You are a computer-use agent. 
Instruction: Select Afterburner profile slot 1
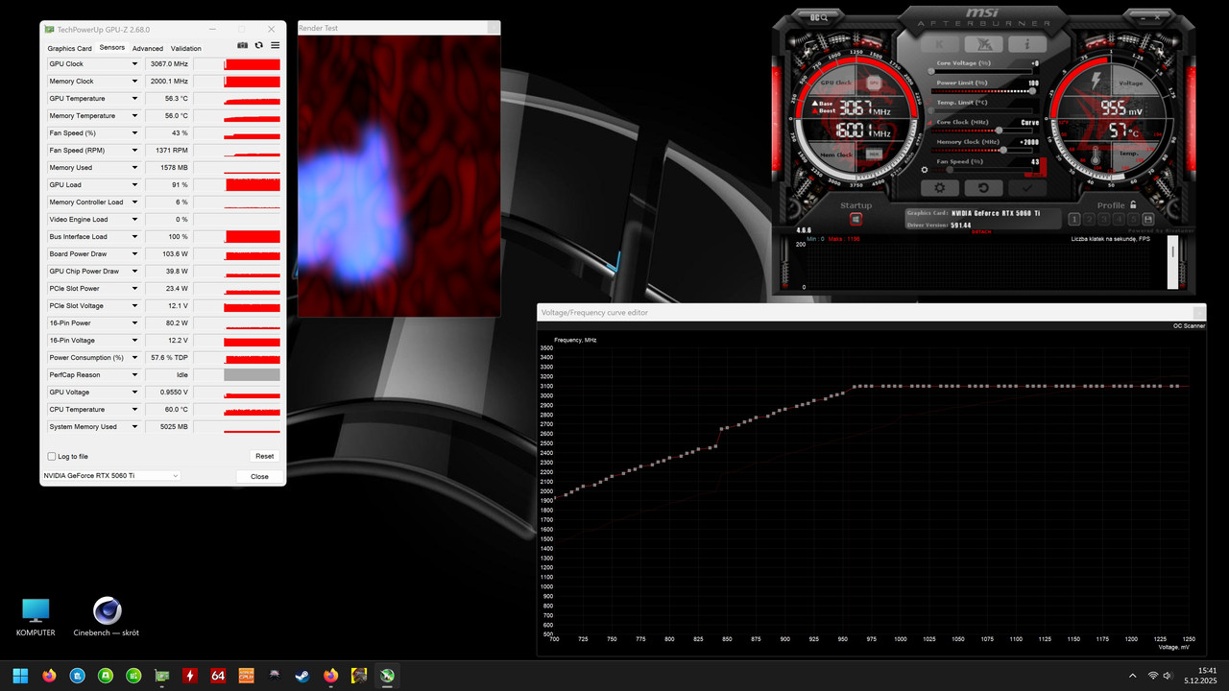[x=1076, y=220]
